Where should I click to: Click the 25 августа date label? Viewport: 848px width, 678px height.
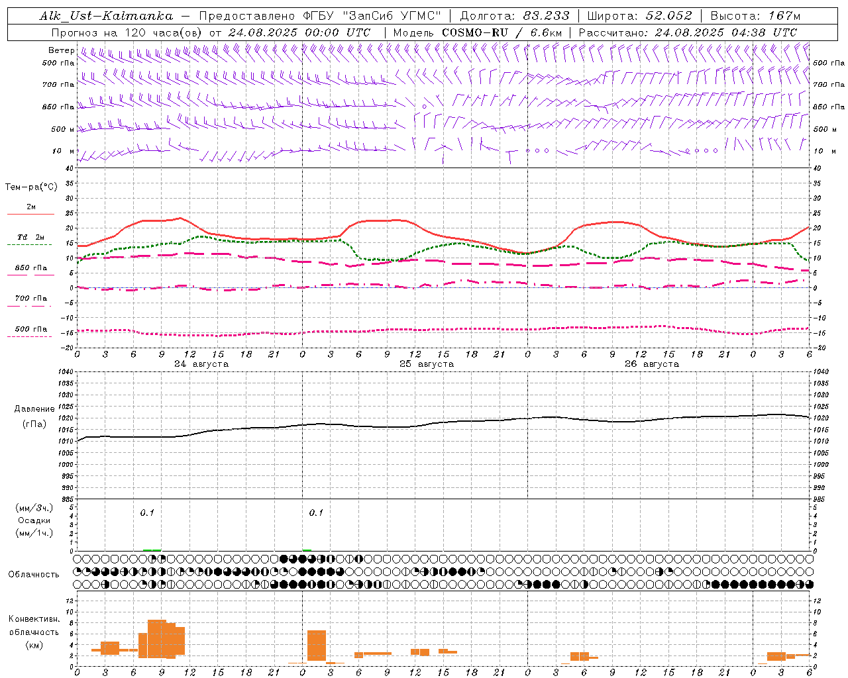[x=426, y=364]
